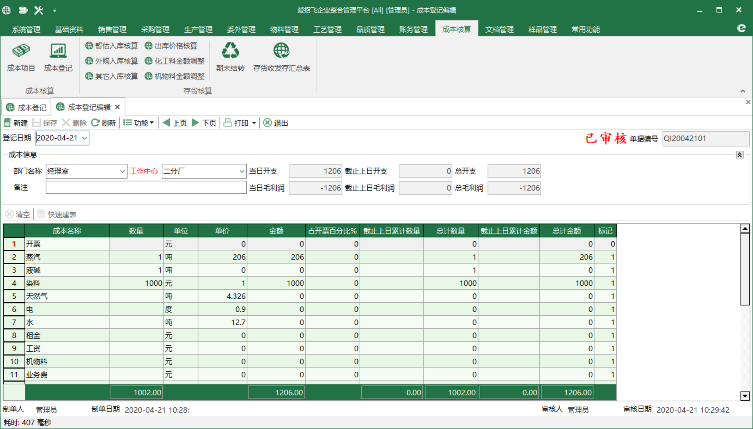Open quick access customize arrow in title bar
Screen dimensions: 753x429
click(54, 10)
